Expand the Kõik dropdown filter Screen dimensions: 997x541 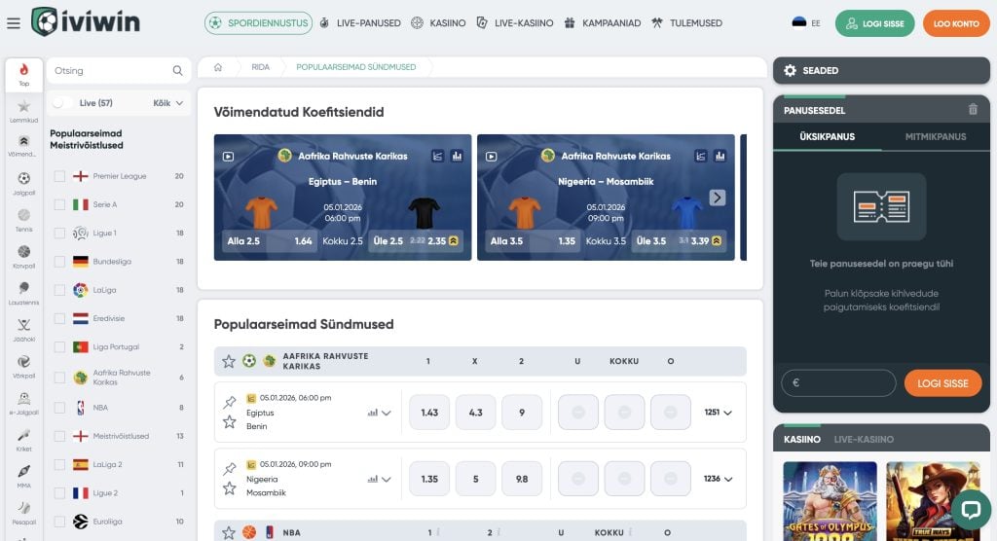pyautogui.click(x=167, y=103)
